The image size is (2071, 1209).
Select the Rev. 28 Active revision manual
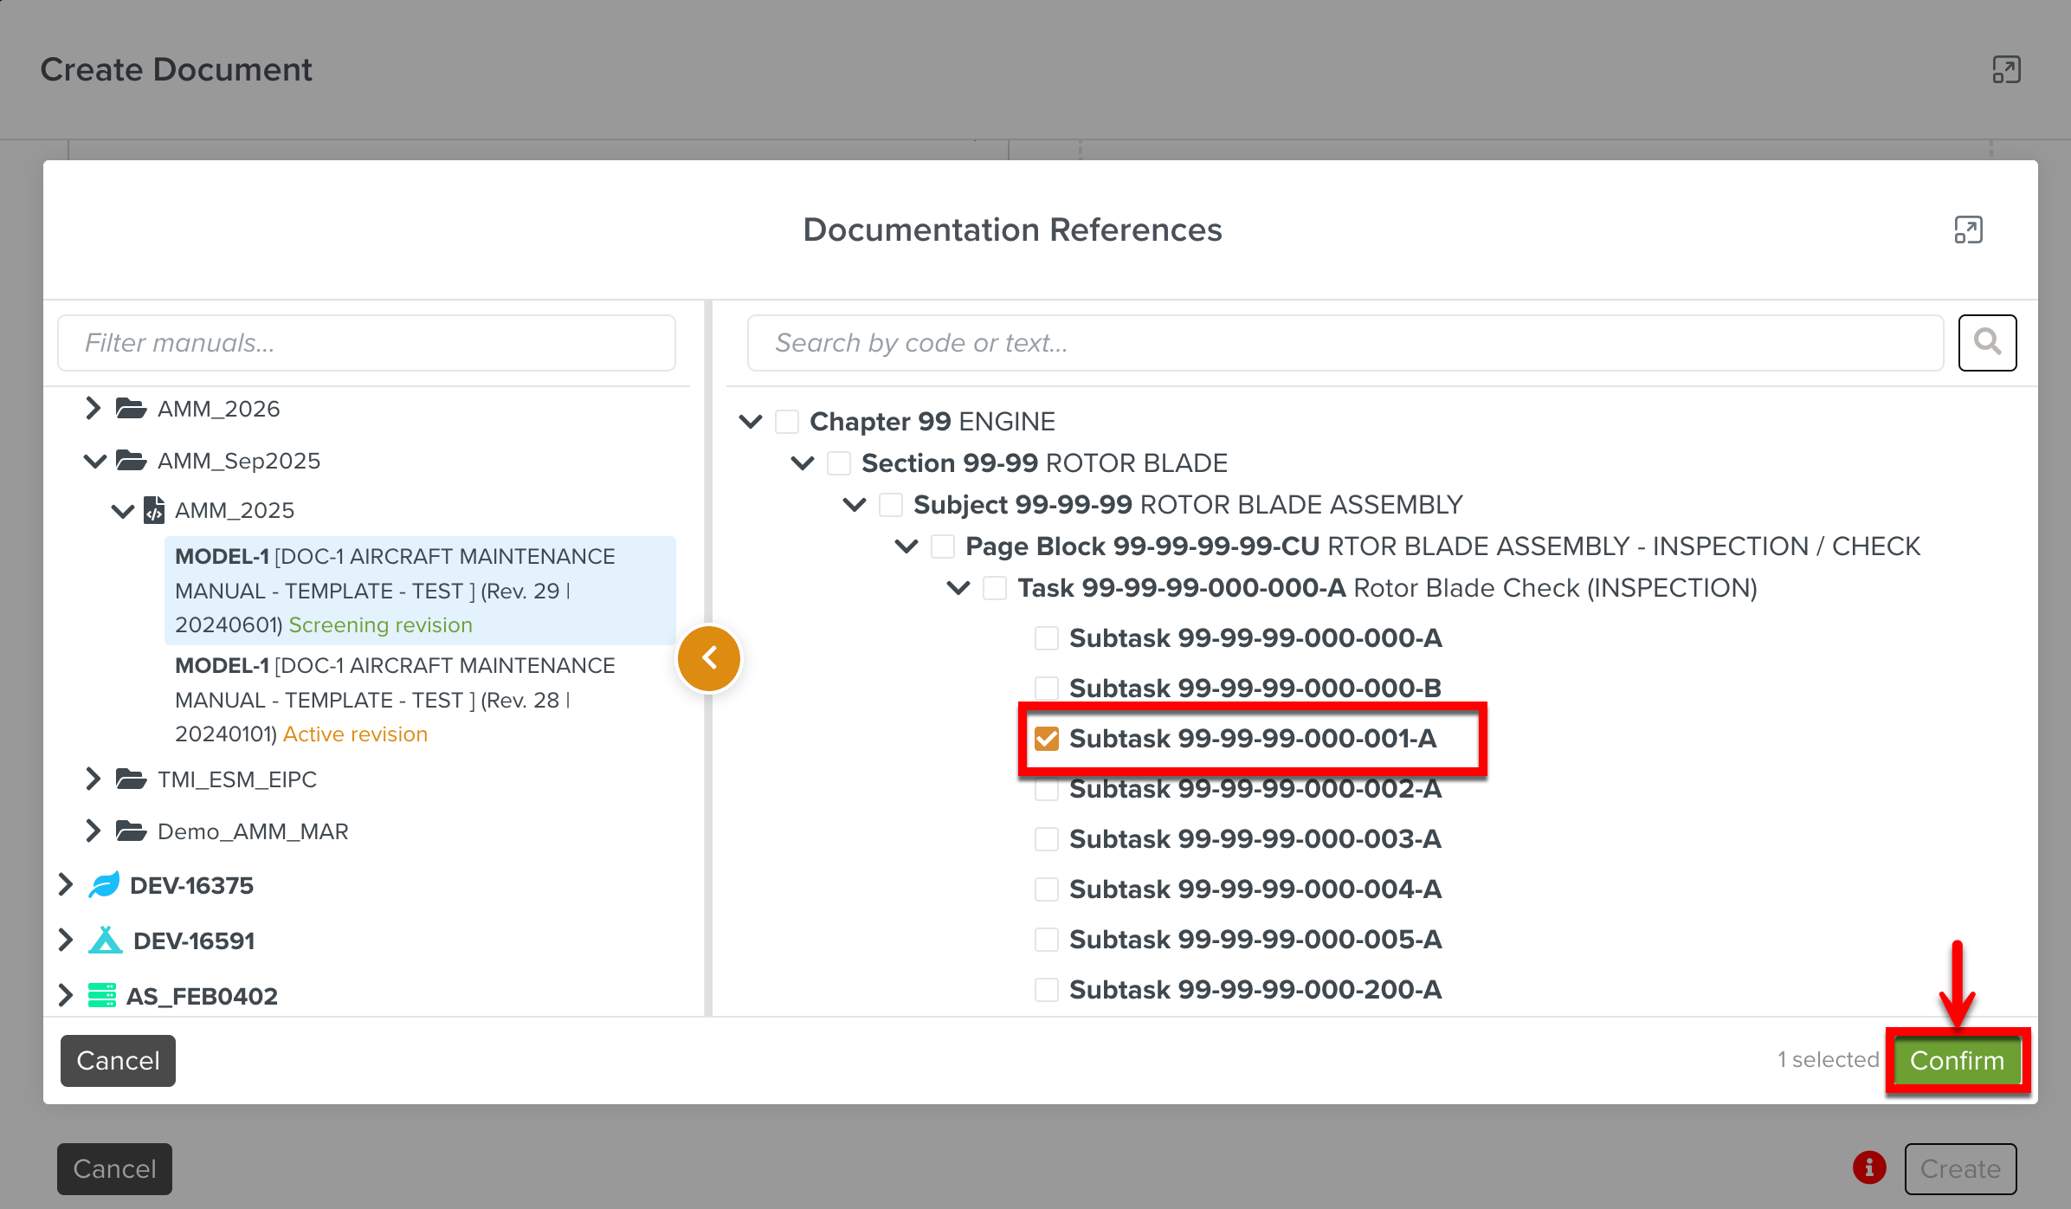[x=394, y=700]
